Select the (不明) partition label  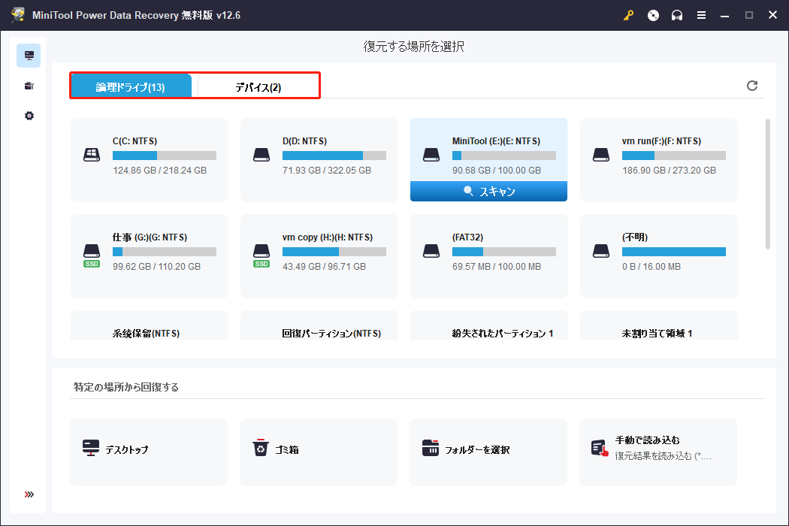[x=634, y=237]
